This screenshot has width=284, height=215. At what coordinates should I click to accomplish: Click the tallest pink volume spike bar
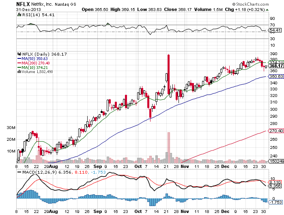[x=169, y=148]
